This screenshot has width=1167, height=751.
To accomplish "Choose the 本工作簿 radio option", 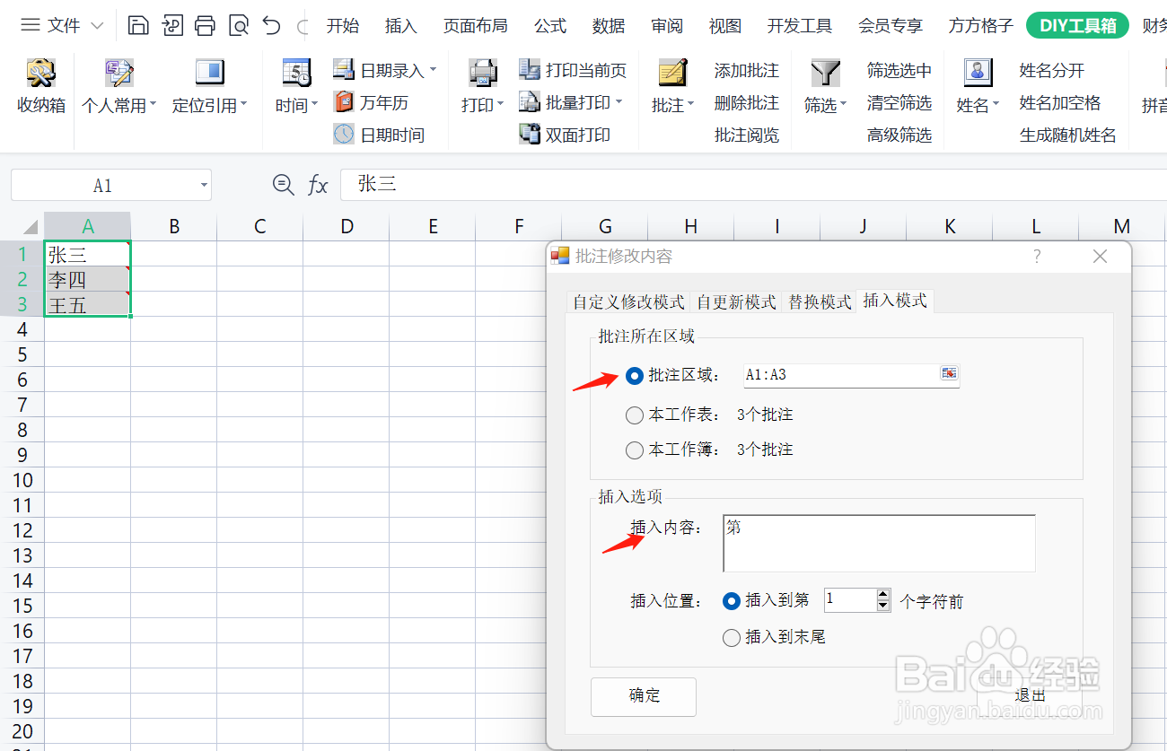I will (635, 450).
